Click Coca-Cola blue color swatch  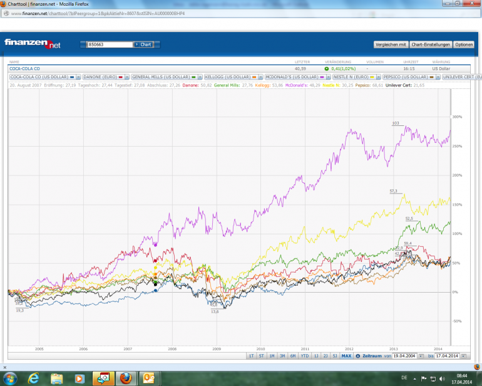[x=72, y=77]
